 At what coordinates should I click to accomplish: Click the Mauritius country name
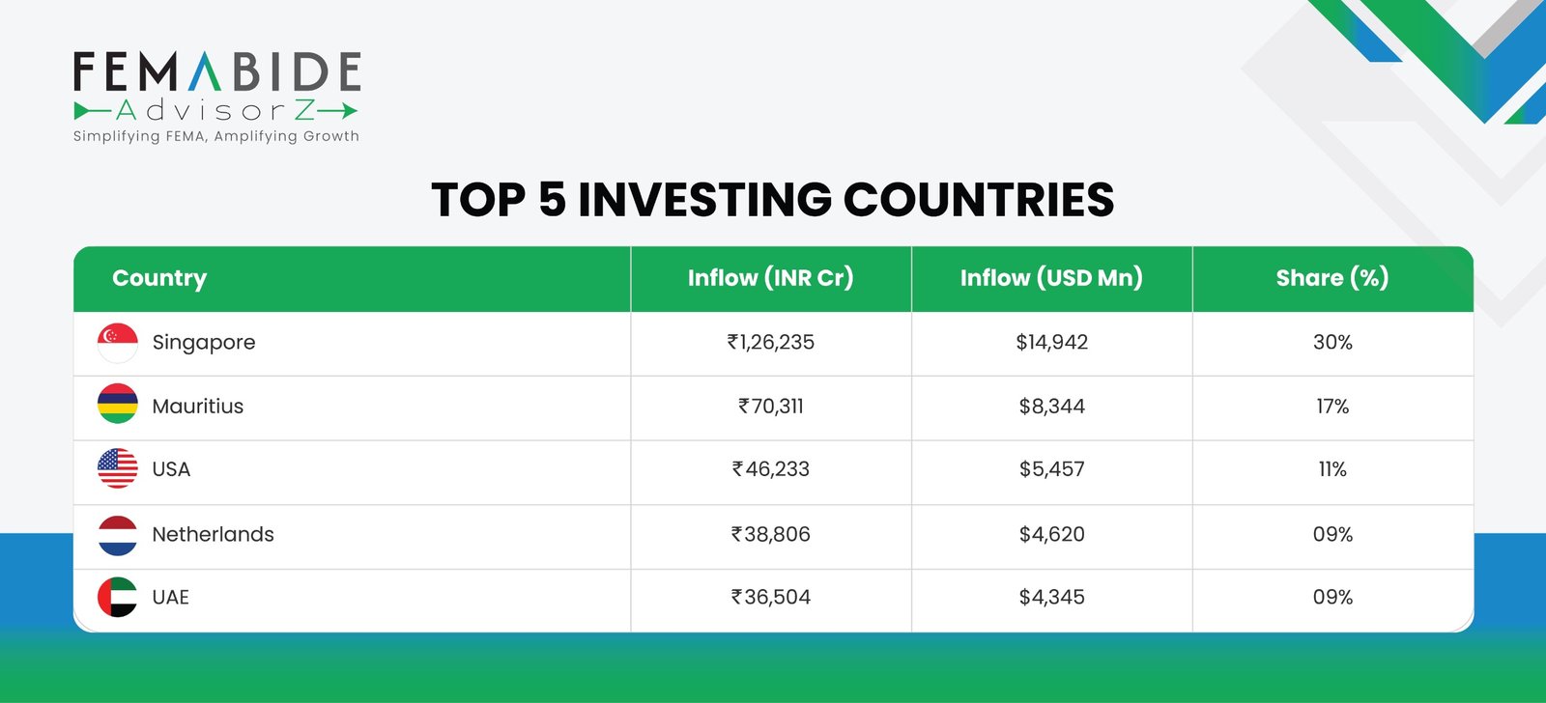click(198, 407)
